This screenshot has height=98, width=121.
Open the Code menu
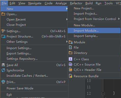tap(49, 3)
